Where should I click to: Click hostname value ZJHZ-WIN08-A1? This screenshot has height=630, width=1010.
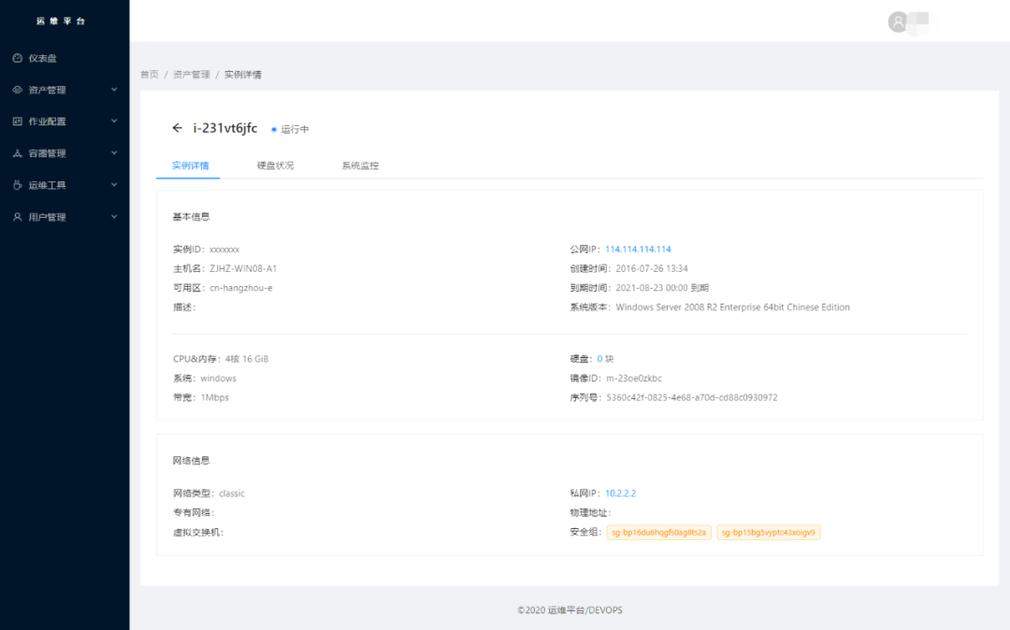click(x=243, y=268)
